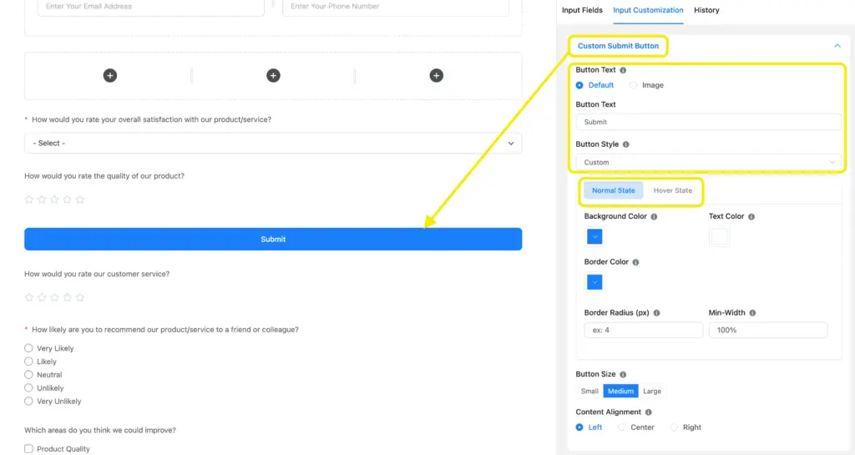
Task: Open Button Style Custom dropdown
Action: point(708,163)
